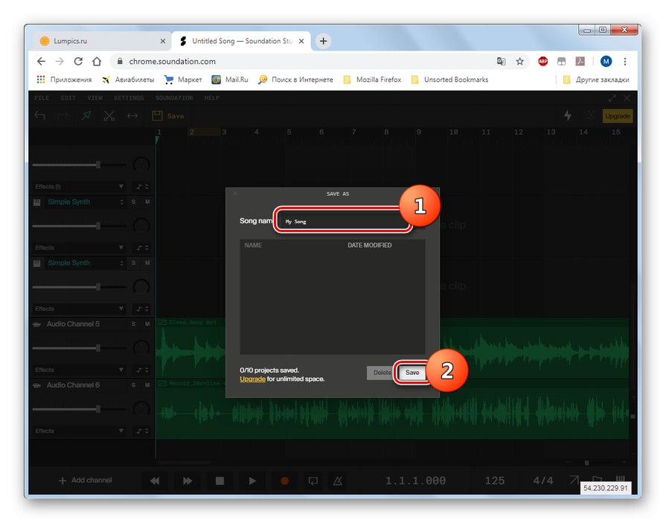Click the Delete button in Save As dialog
Screen dimensions: 666x523
point(381,373)
